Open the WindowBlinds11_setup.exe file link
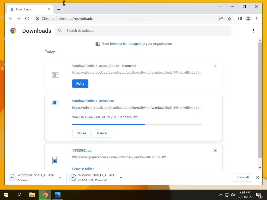 (93, 101)
